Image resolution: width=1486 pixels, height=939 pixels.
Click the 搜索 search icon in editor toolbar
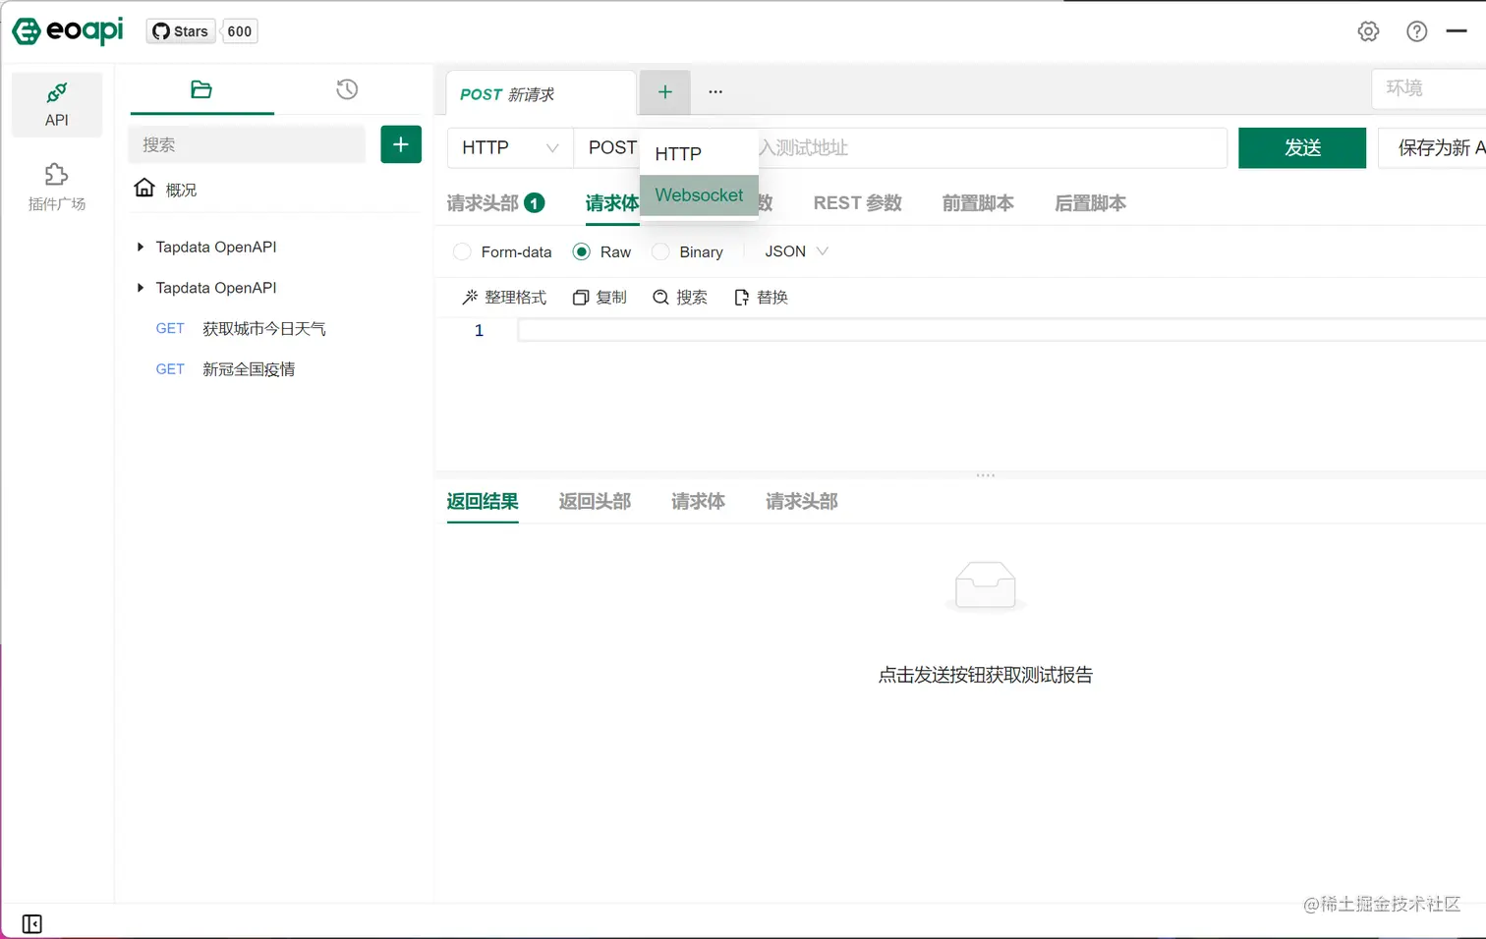[660, 297]
